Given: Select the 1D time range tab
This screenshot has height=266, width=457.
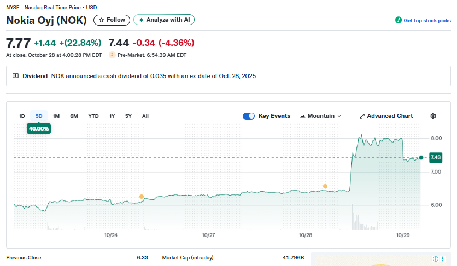Looking at the screenshot, I should 22,116.
